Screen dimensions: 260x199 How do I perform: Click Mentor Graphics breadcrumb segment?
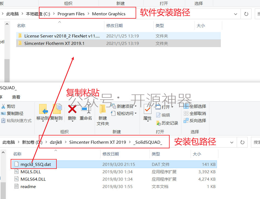pos(108,14)
